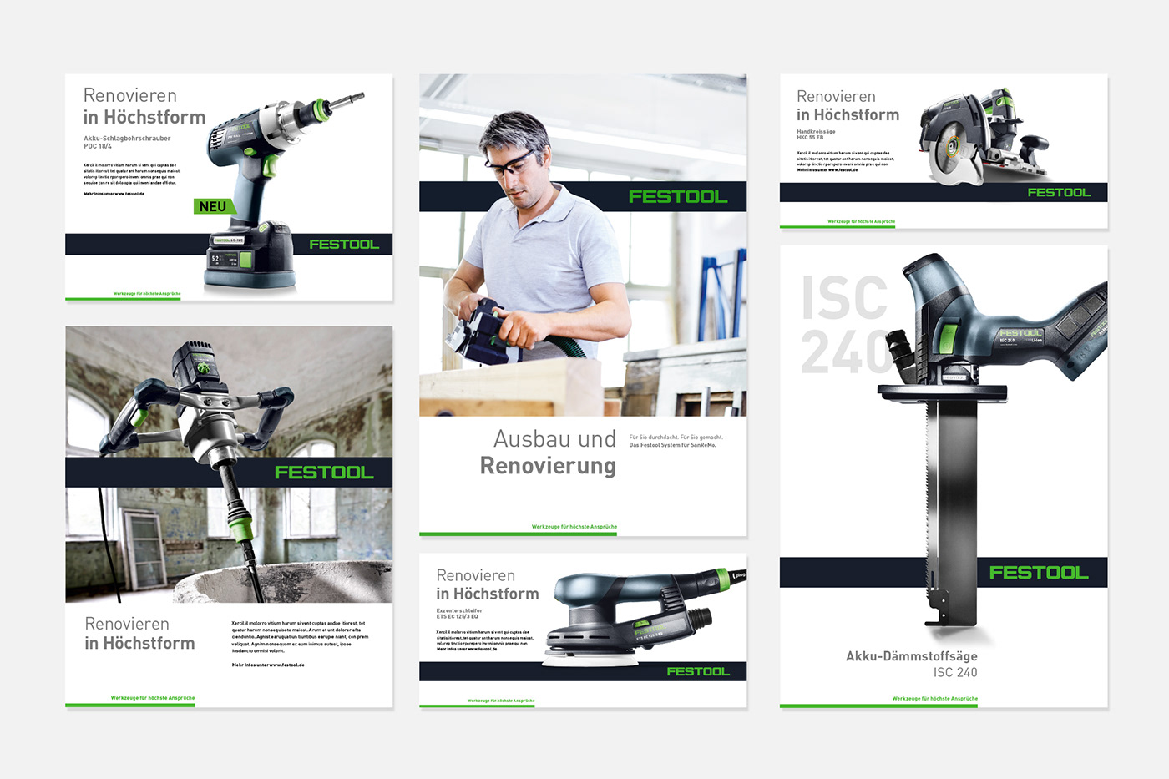Click the green NEU badge on the drill advert
Viewport: 1169px width, 779px height.
coord(214,205)
